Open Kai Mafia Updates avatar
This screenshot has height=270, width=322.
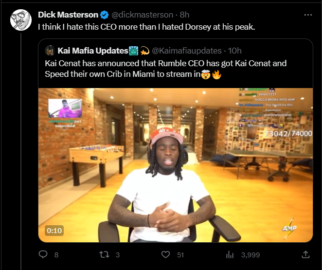[50, 51]
